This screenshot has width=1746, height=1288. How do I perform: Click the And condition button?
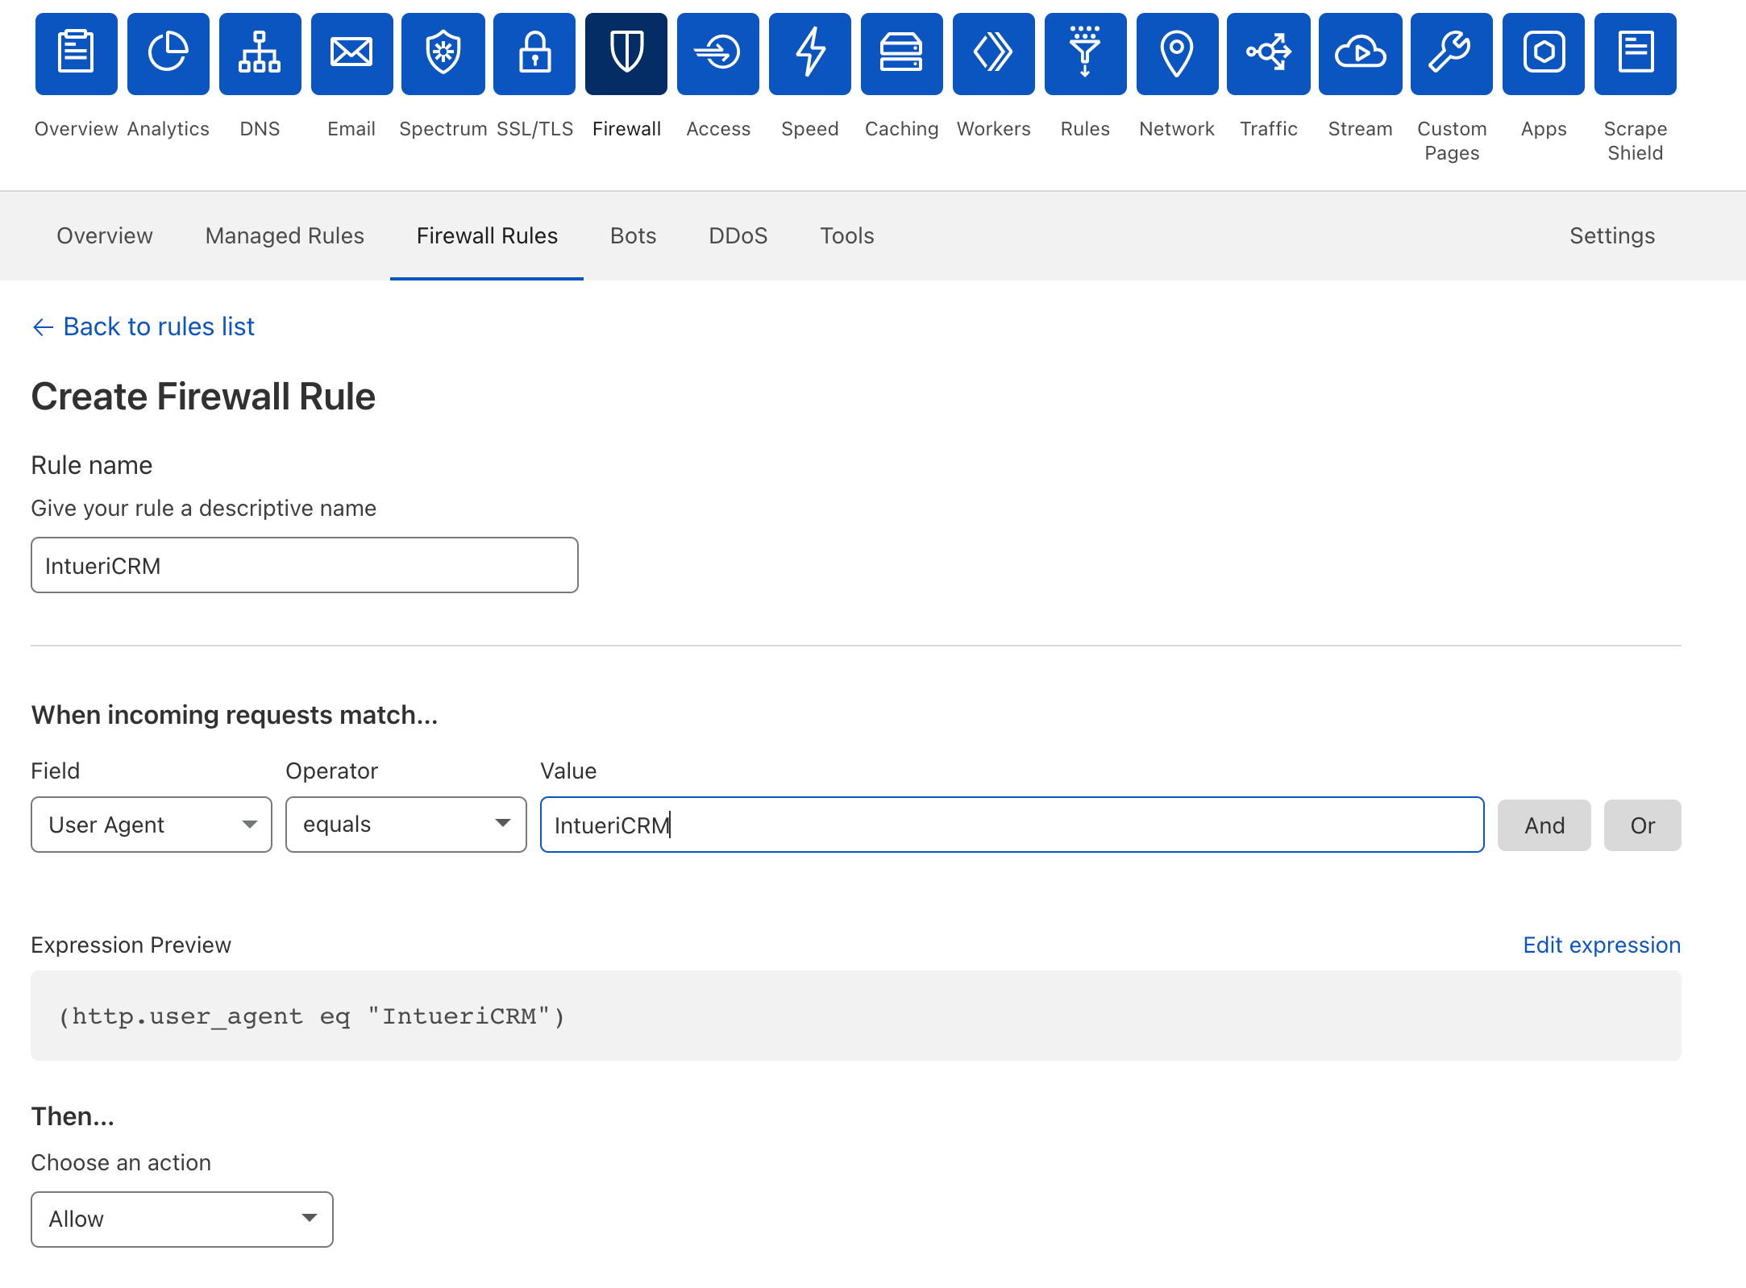(x=1544, y=825)
